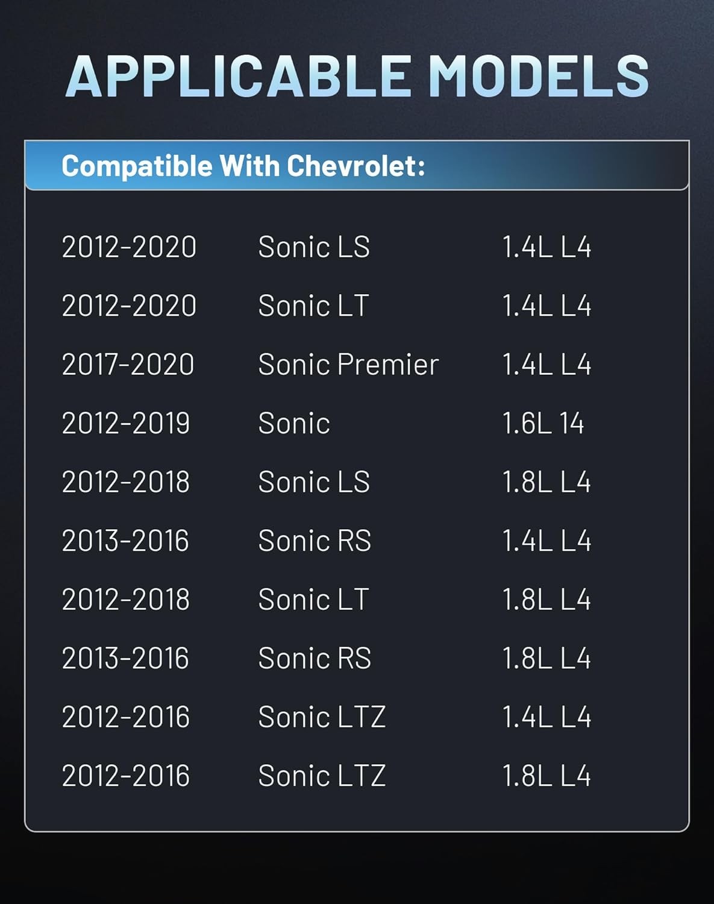Click the 1.4L L4 engine for Sonic Premier
The width and height of the screenshot is (714, 904).
546,365
